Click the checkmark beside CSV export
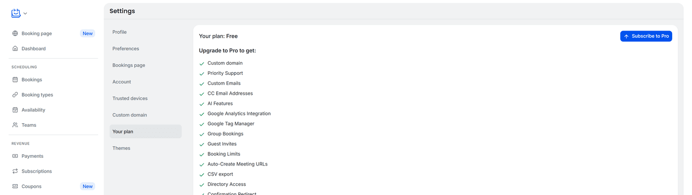This screenshot has height=195, width=692. click(202, 175)
